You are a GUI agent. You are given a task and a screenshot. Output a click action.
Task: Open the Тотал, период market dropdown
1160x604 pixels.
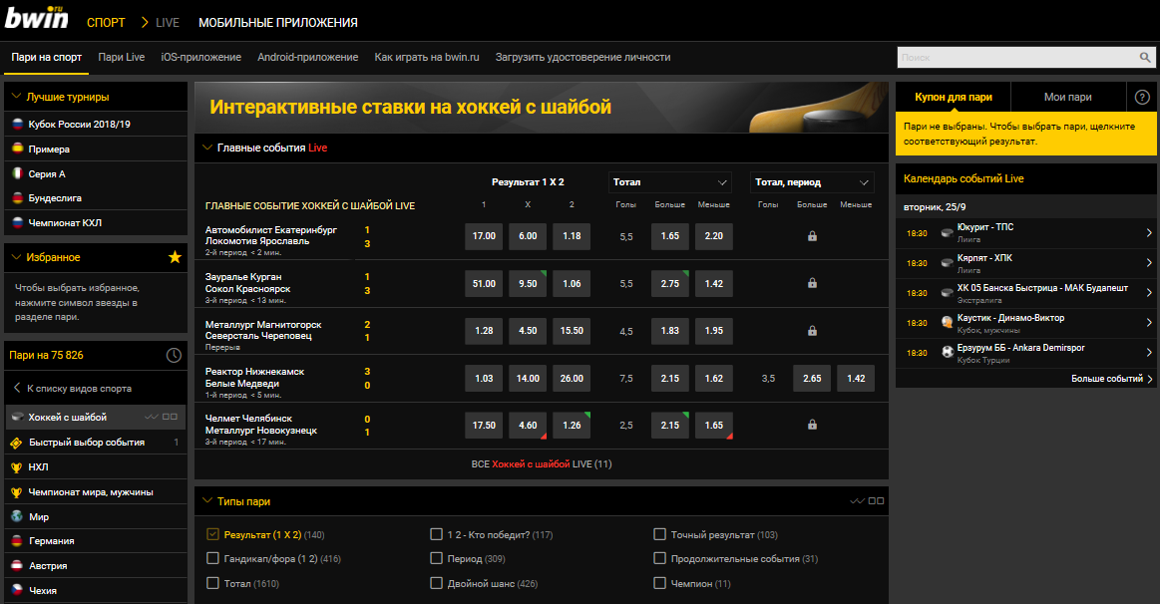click(x=812, y=181)
